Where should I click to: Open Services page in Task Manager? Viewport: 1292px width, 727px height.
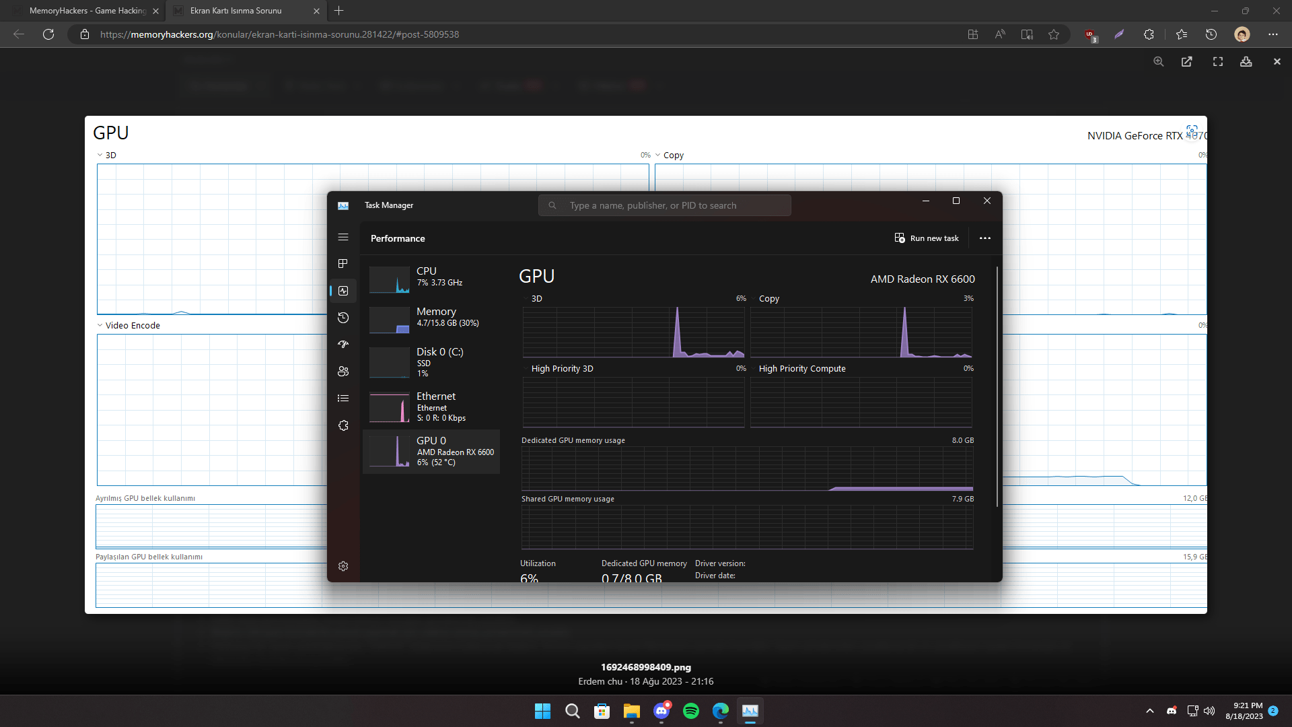343,425
